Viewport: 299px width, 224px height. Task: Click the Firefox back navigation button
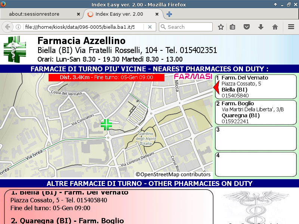[7, 27]
